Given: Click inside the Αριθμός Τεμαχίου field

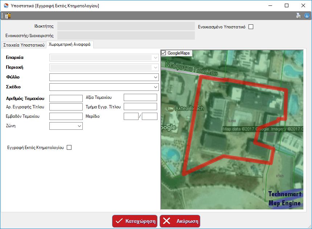Looking at the screenshot, I should [66, 98].
